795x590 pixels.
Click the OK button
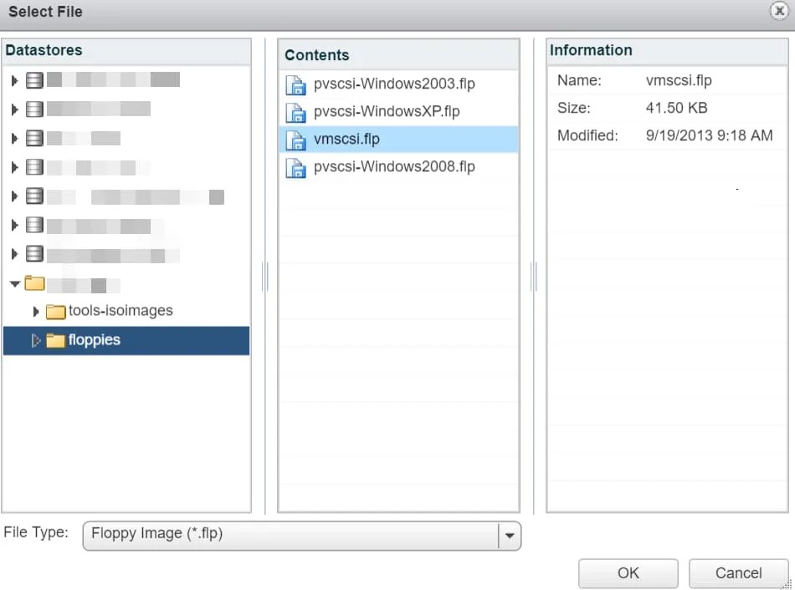[x=628, y=573]
